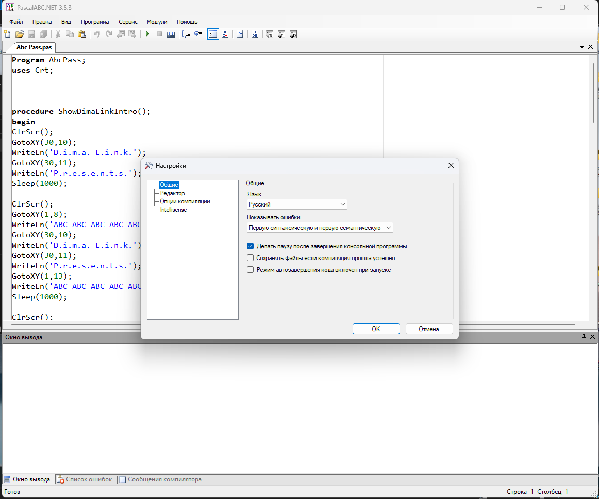
Task: Open the editor tab list dropdown arrow
Action: [x=582, y=47]
